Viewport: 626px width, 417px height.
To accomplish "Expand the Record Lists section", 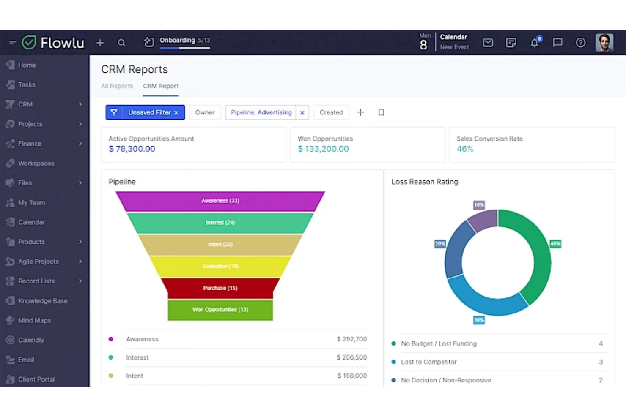I will click(80, 281).
